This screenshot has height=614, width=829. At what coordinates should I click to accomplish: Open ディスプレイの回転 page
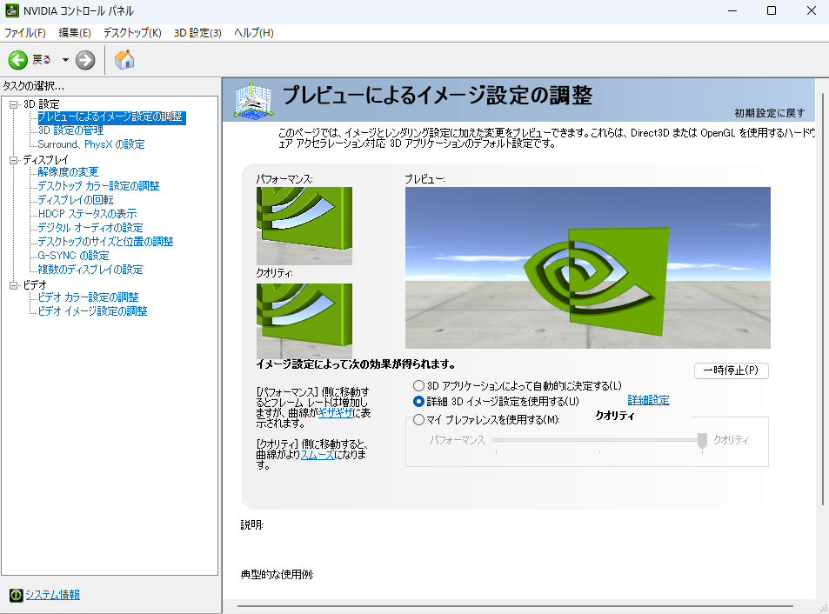(75, 200)
